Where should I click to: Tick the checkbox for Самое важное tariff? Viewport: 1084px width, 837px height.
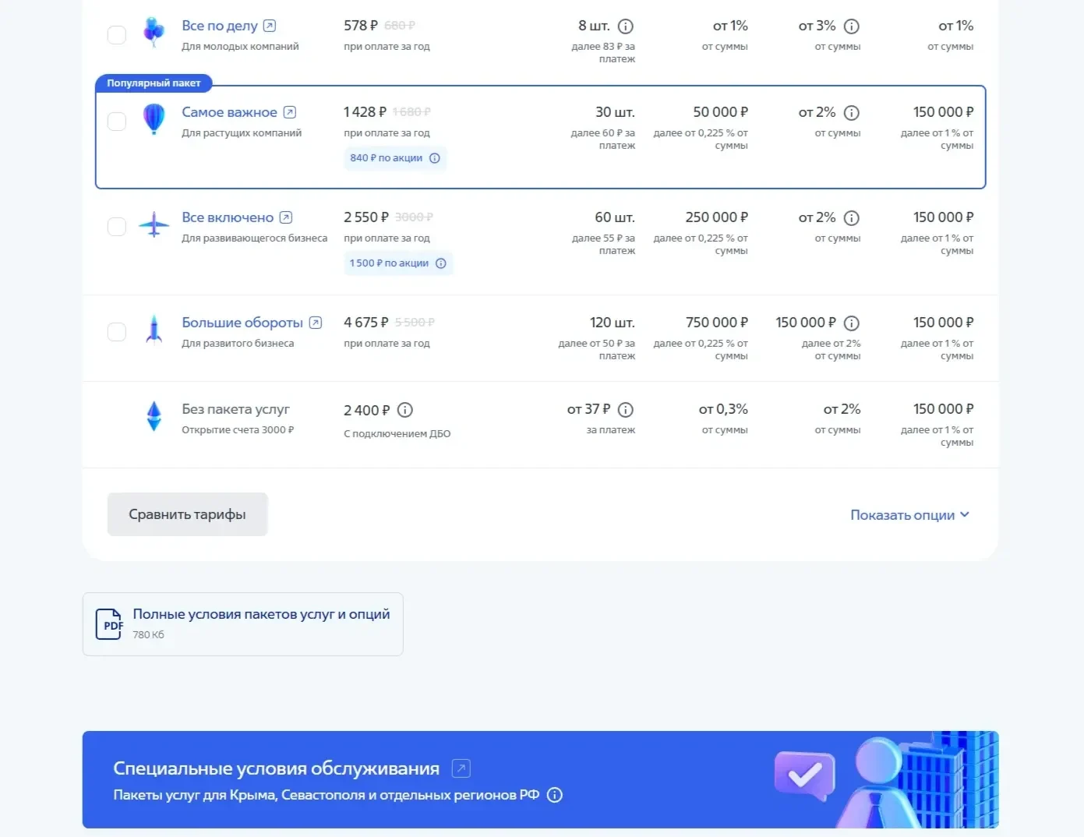[x=117, y=122]
